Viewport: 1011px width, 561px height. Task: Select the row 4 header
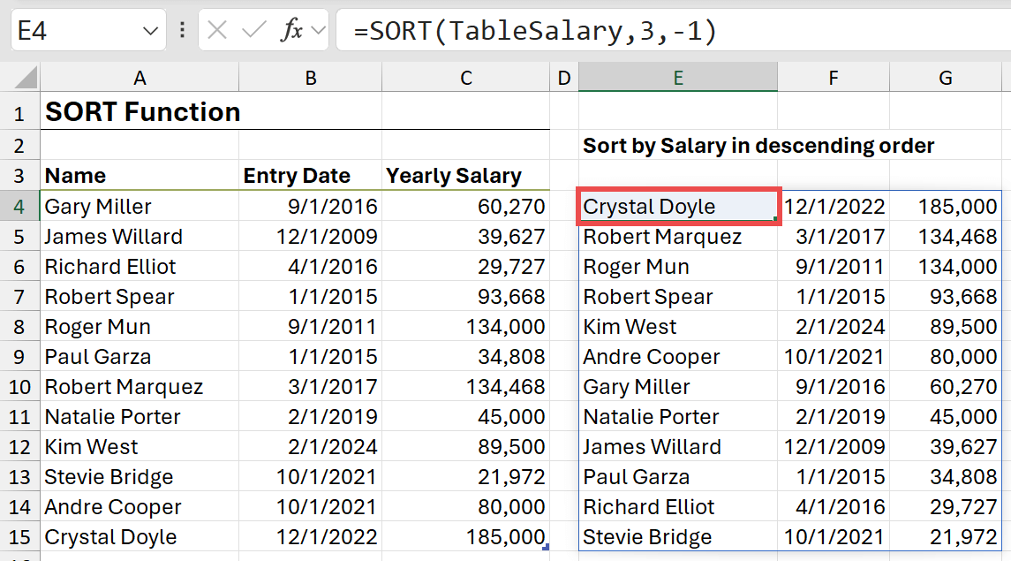(19, 207)
